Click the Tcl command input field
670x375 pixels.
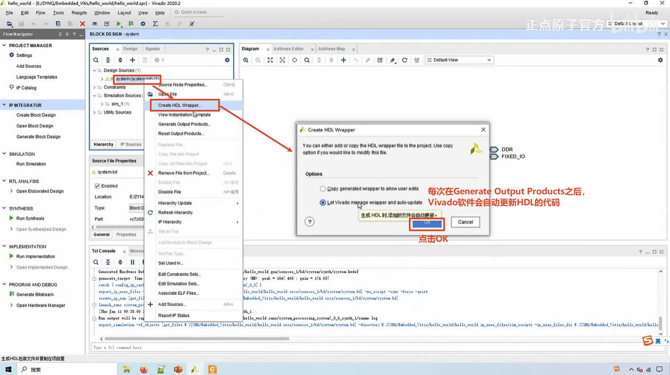[x=378, y=347]
